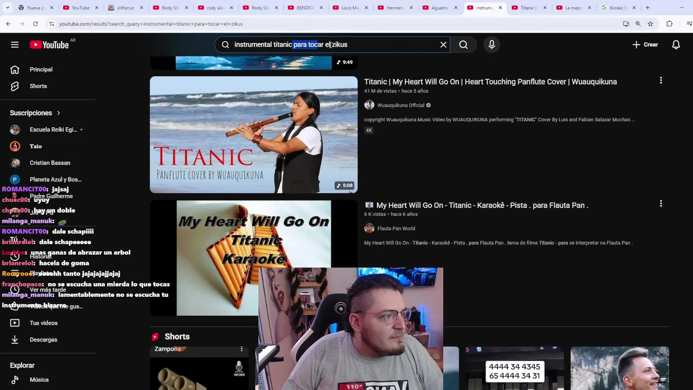Bookmark this page with the star
Screen dimensions: 693x390
tap(650, 24)
